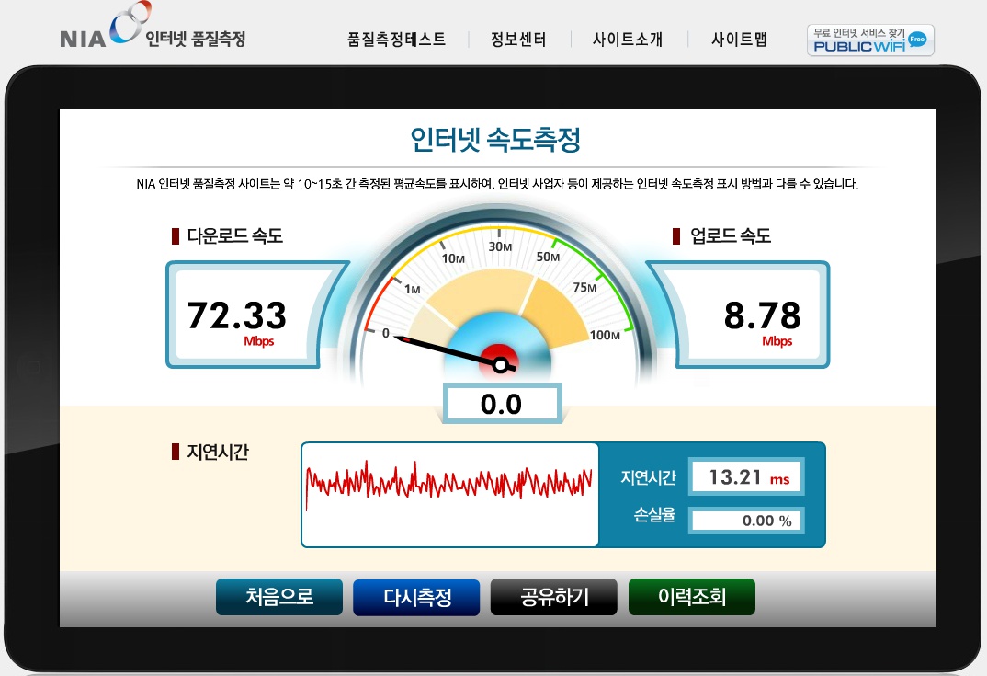Open the 품질측정테스트 menu

click(397, 40)
